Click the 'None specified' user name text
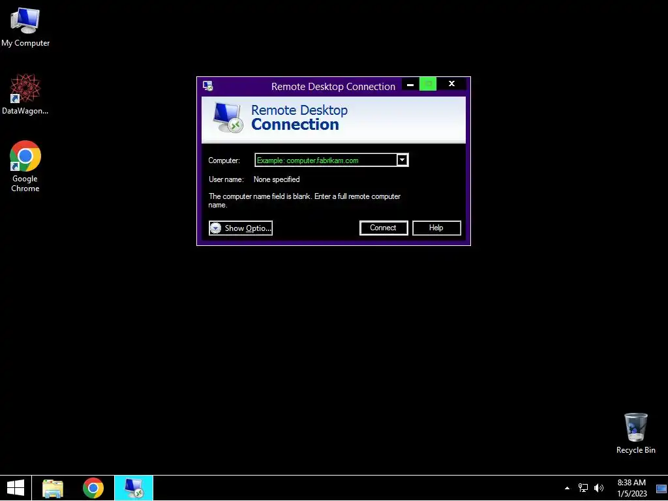Viewport: 668px width, 501px height. (277, 179)
